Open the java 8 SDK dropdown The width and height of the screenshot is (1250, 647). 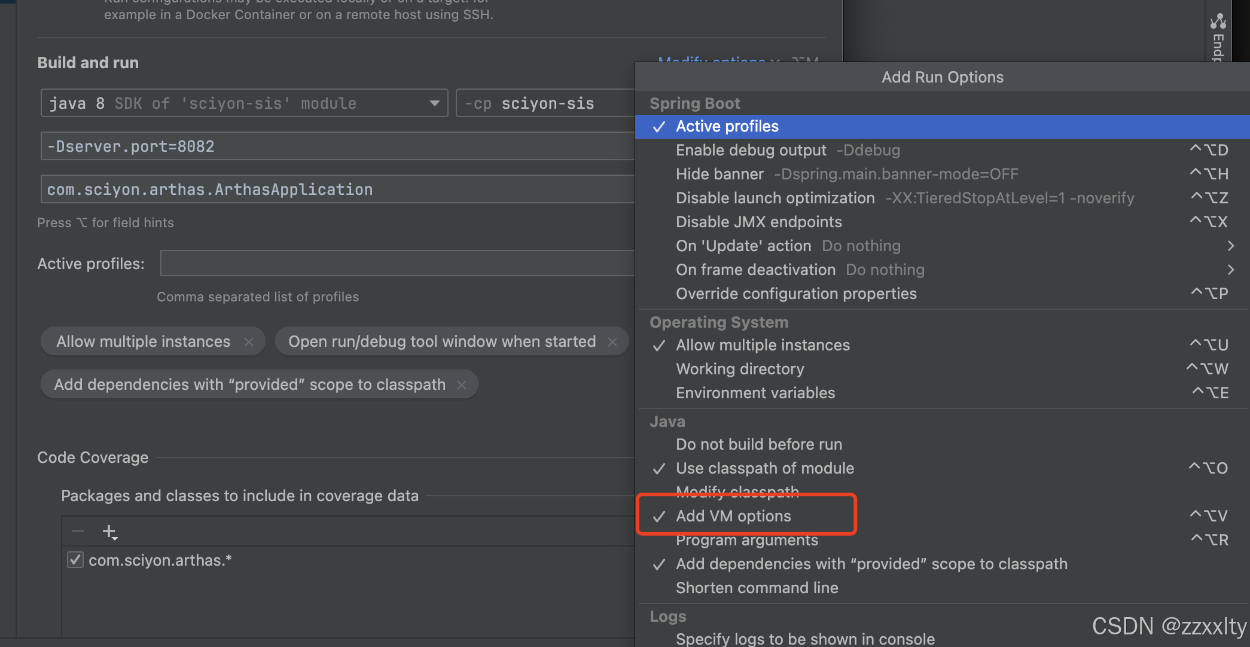(434, 103)
